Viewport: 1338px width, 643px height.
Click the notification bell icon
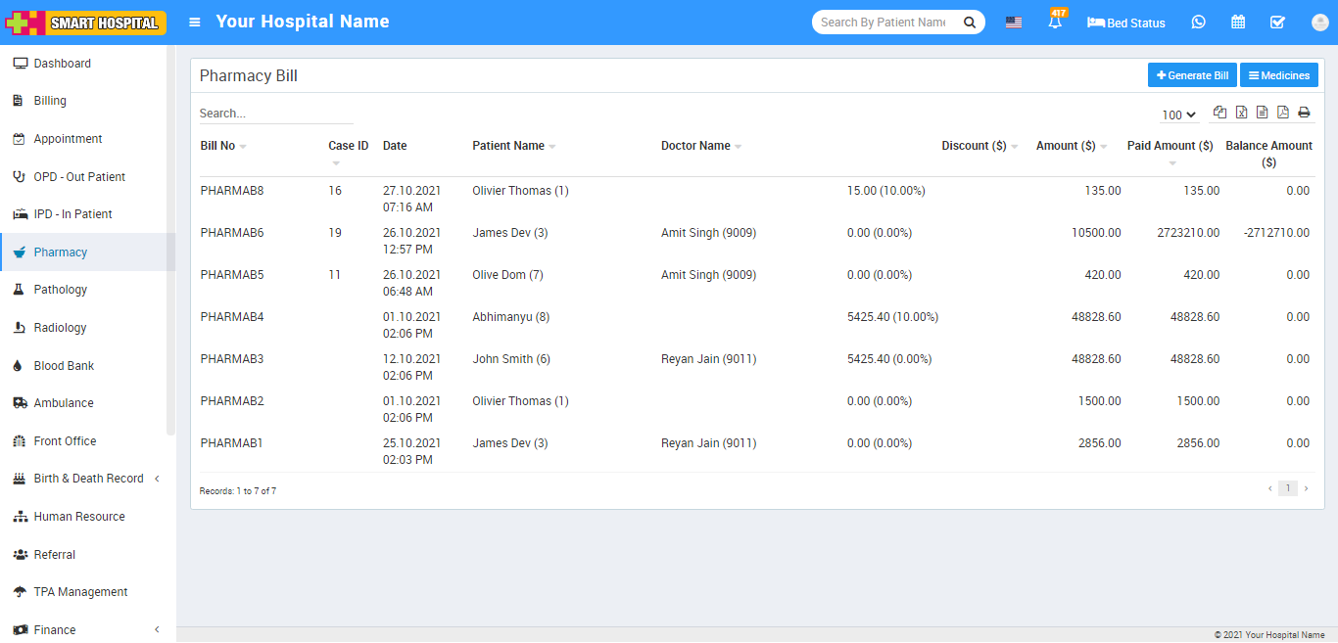point(1055,23)
